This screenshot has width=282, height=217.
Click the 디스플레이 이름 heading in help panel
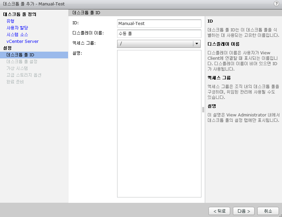click(223, 44)
